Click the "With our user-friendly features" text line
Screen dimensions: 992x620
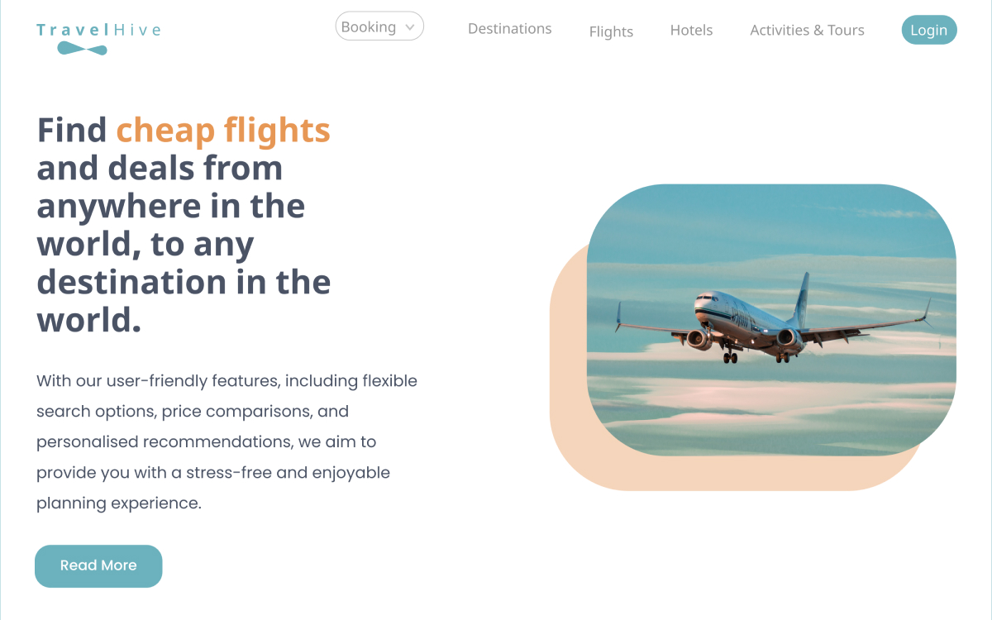pos(227,381)
